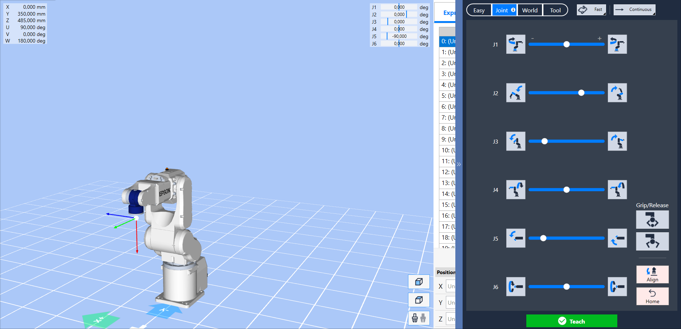Select point row 12 in list
This screenshot has height=329, width=681.
[447, 172]
